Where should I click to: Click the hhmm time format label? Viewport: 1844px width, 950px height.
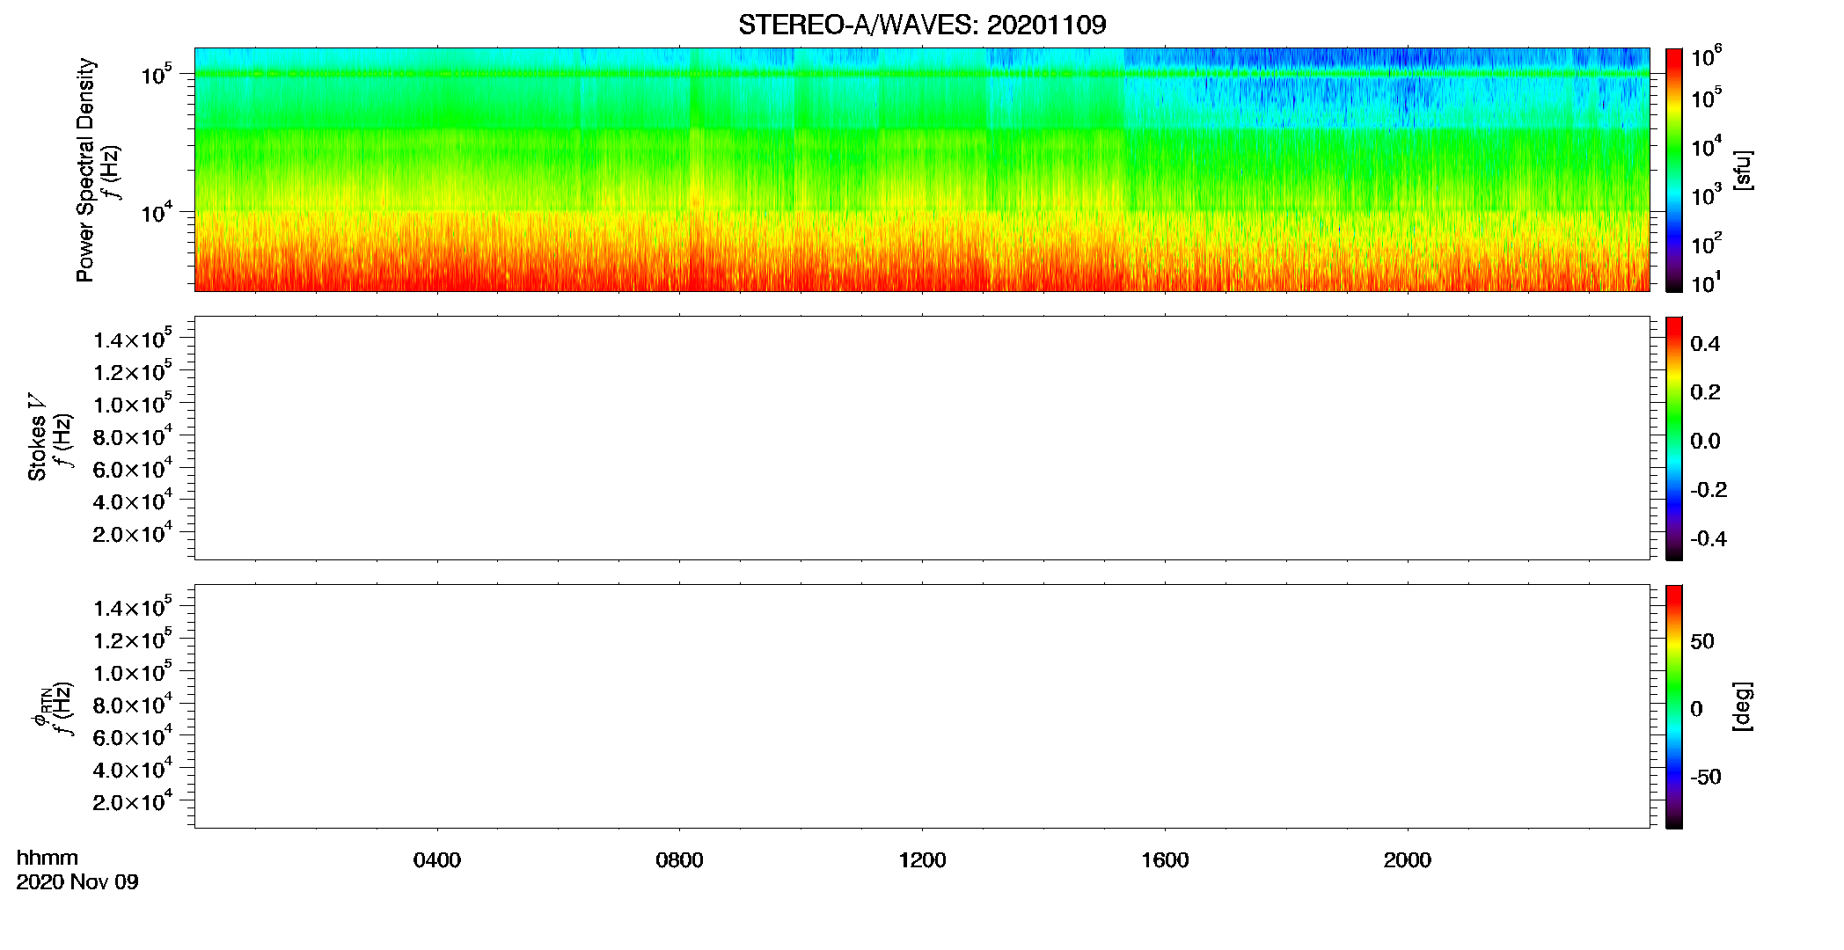(48, 858)
